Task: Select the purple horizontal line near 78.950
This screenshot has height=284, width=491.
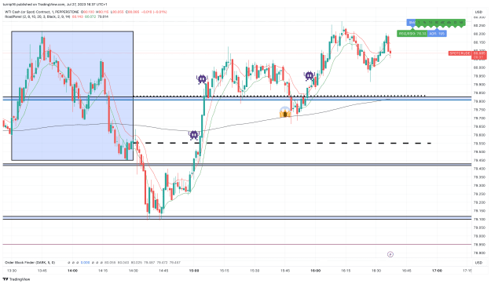Action: tap(237, 244)
